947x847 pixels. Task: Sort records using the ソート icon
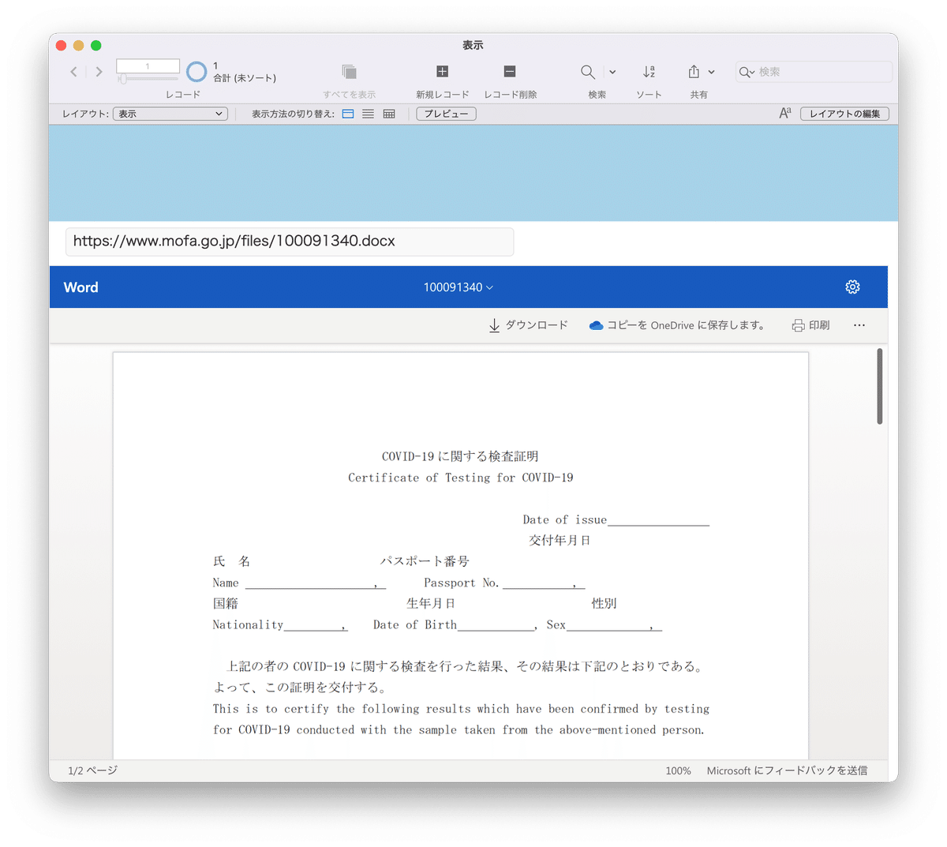[649, 72]
